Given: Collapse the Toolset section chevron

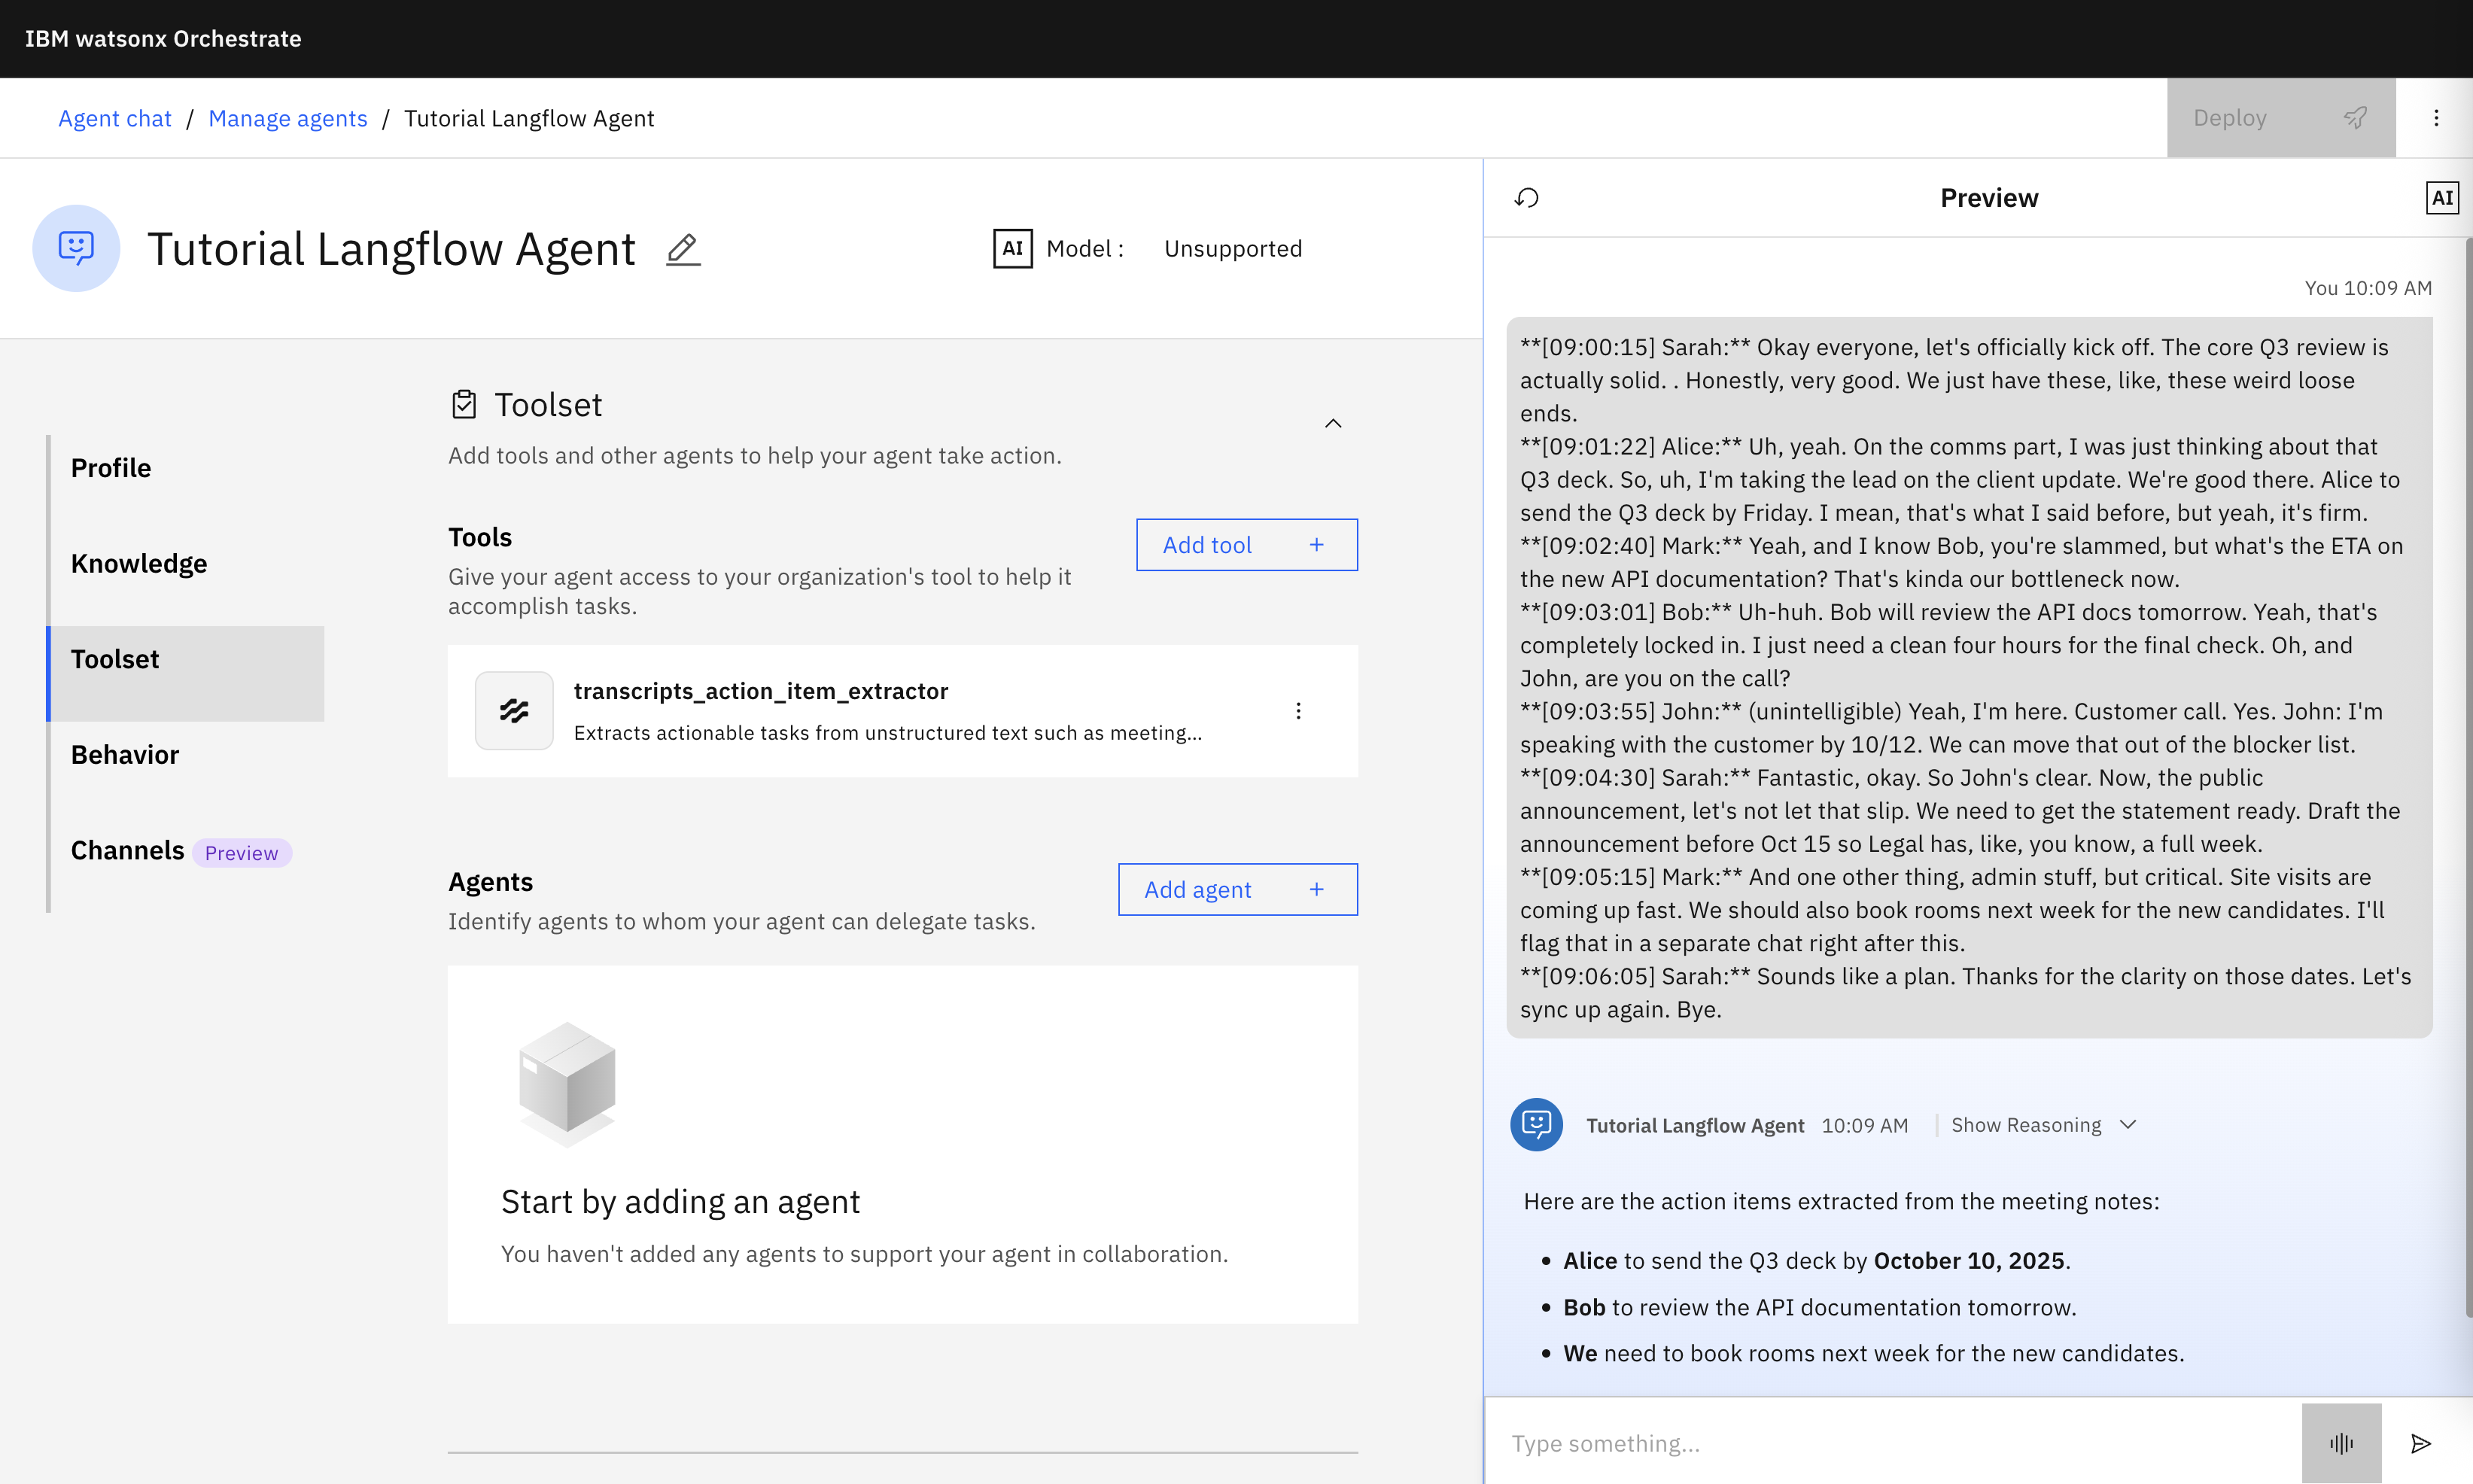Looking at the screenshot, I should [1333, 423].
